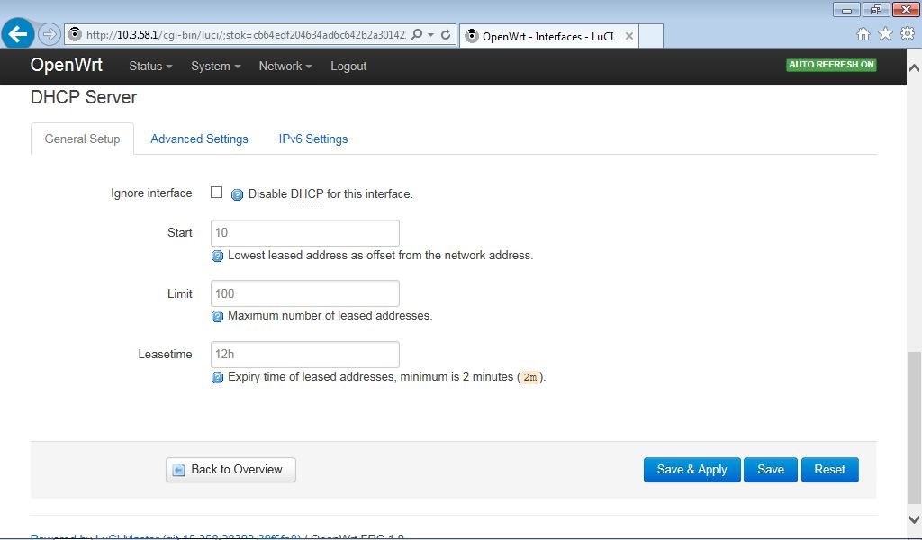The height and width of the screenshot is (540, 922).
Task: Toggle the AUTO REFRESH ON badge
Action: coord(831,65)
